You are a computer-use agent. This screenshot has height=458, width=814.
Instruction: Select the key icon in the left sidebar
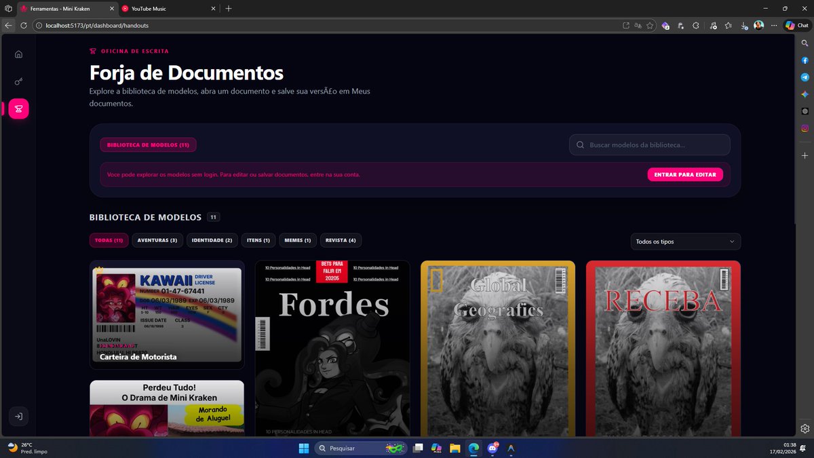(x=18, y=81)
